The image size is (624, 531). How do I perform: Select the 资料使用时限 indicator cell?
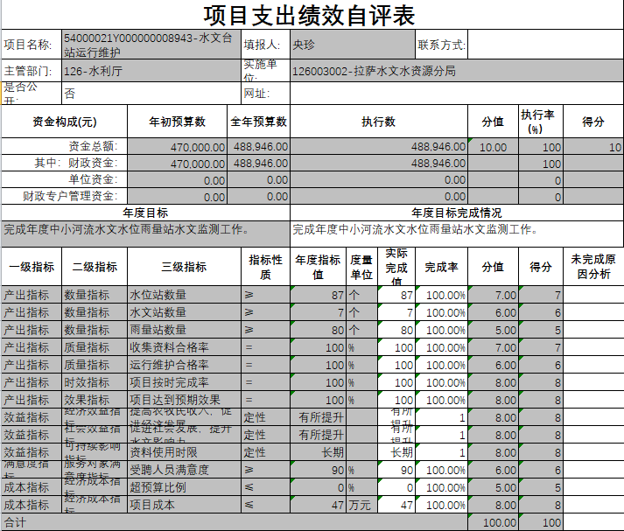coord(185,452)
